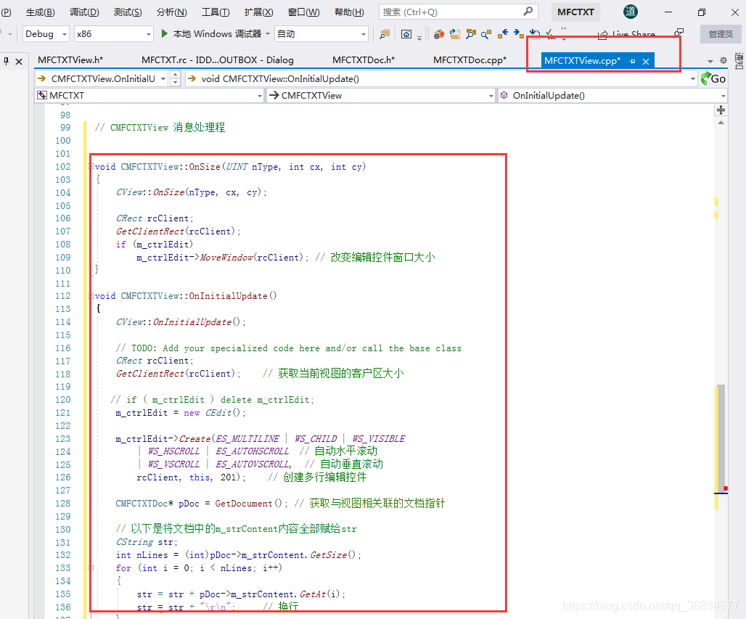Open the CMFCTXTView class dropdown

tap(380, 96)
